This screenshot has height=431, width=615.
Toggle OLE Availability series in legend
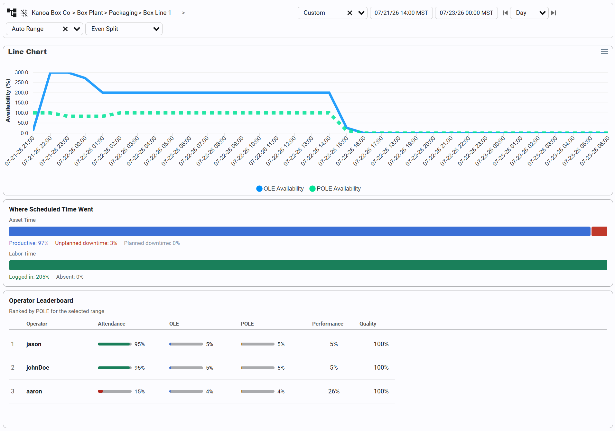280,189
